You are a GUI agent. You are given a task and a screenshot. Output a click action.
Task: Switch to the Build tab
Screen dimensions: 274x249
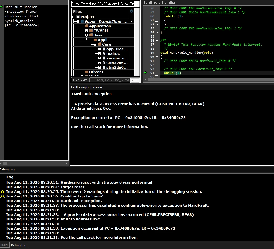pos(4,245)
